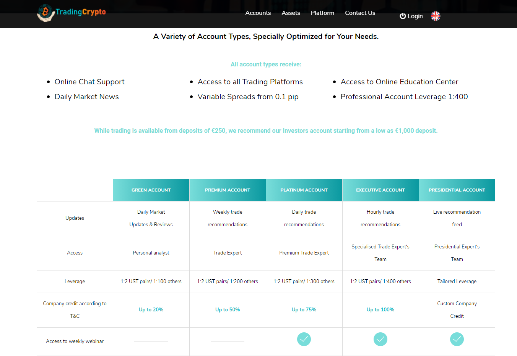Click the 'Personal analyst' cell
The height and width of the screenshot is (356, 517).
click(151, 253)
